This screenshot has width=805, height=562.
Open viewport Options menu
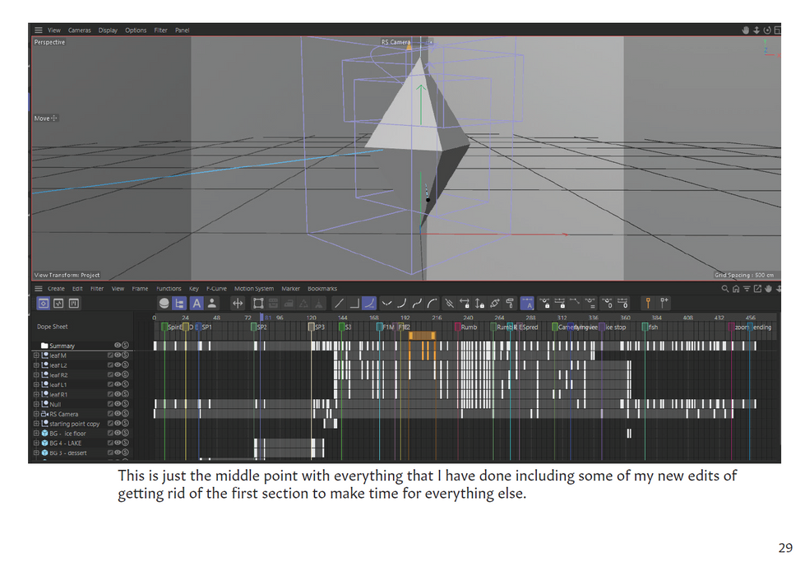(x=136, y=30)
